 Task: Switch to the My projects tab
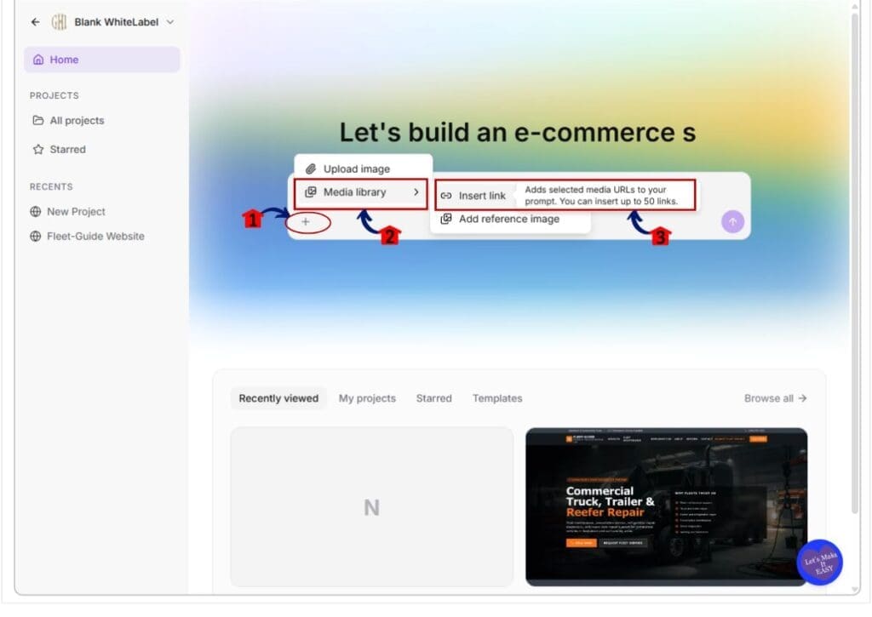pyautogui.click(x=367, y=398)
